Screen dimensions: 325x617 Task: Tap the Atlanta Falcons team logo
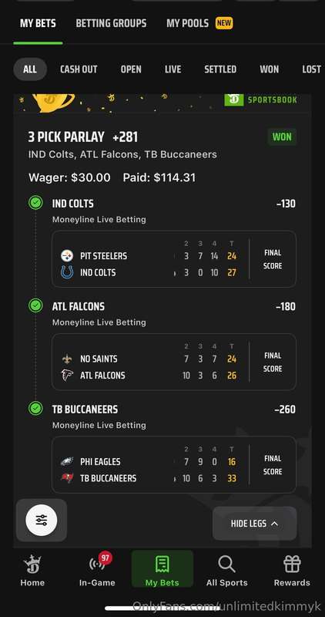67,375
